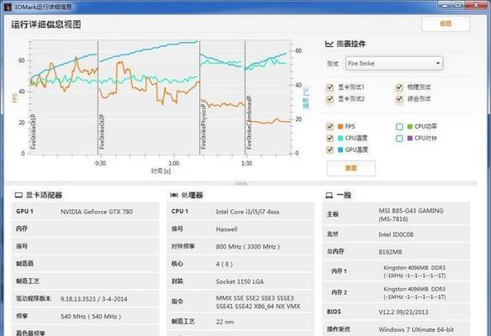Click the FireStrikeCombinedP marker on chart

(249, 123)
